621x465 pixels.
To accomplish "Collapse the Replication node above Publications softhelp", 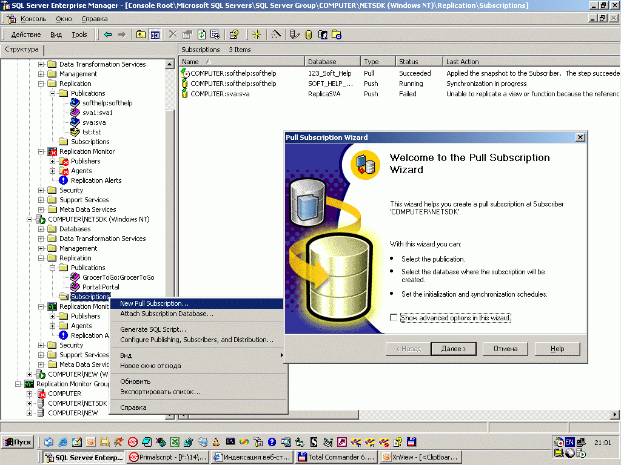I will tap(41, 84).
